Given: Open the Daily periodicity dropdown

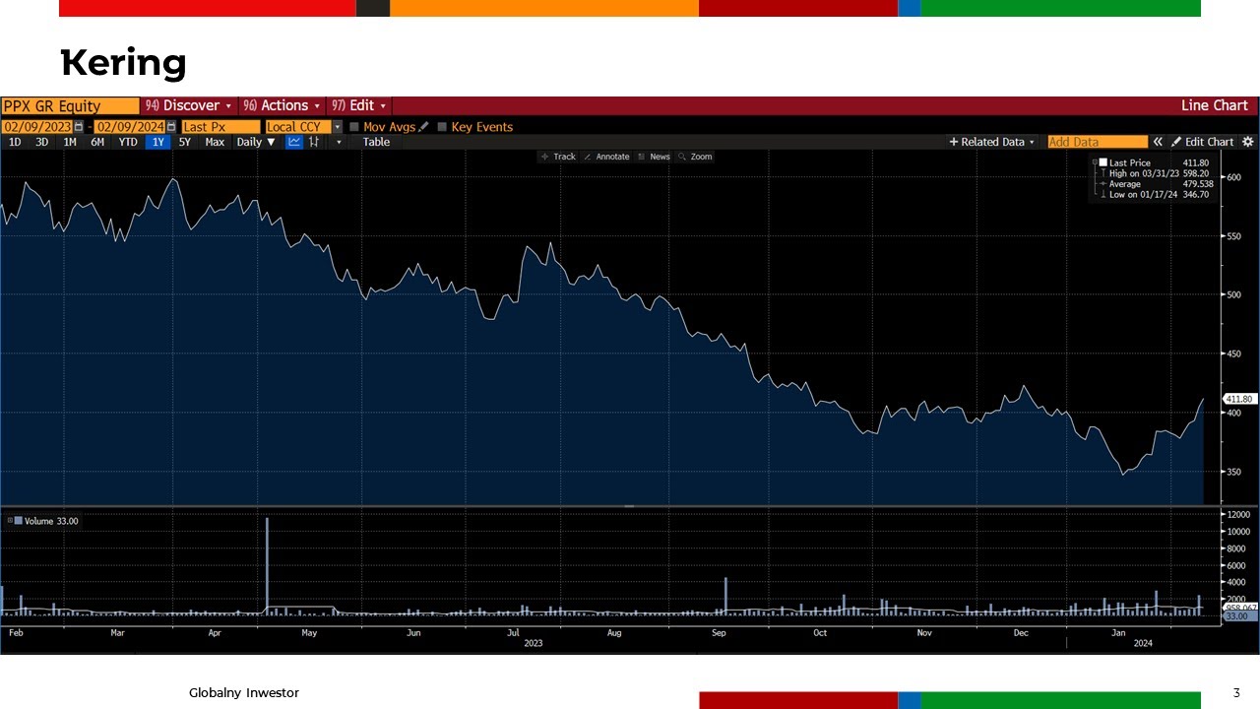Looking at the screenshot, I should (256, 142).
